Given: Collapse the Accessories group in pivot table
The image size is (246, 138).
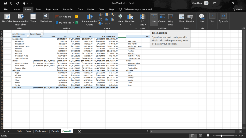Looking at the screenshot, I should point(12,39).
